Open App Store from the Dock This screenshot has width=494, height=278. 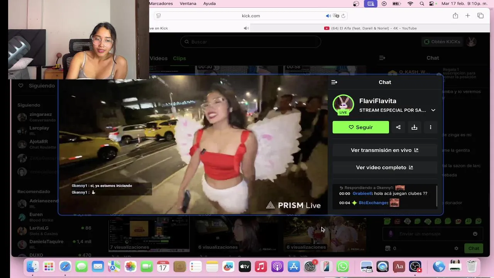coord(294,266)
